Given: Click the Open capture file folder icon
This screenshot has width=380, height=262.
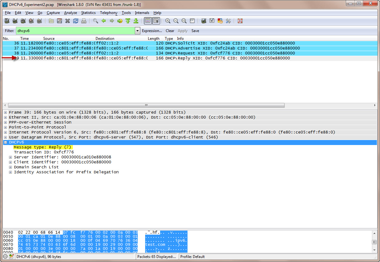Looking at the screenshot, I should point(51,21).
